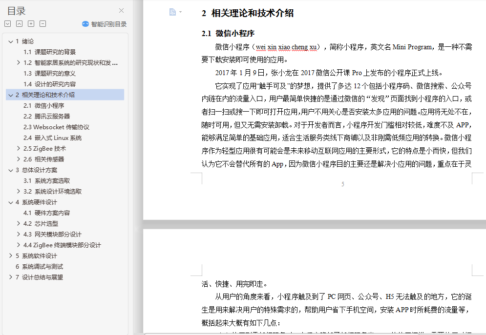
Task: Expand the 7 设计总结与展望 node
Action: (11, 277)
